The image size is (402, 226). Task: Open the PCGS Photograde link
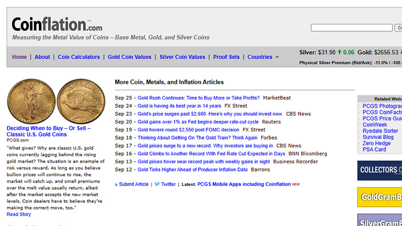coord(382,106)
